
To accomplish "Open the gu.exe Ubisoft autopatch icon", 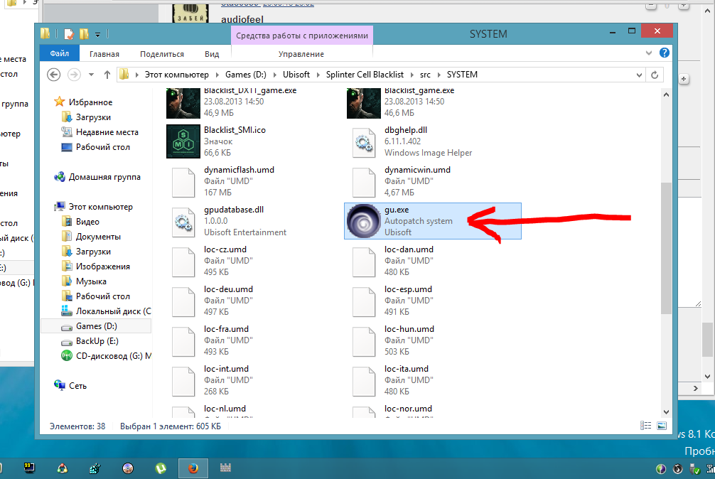I will [363, 221].
